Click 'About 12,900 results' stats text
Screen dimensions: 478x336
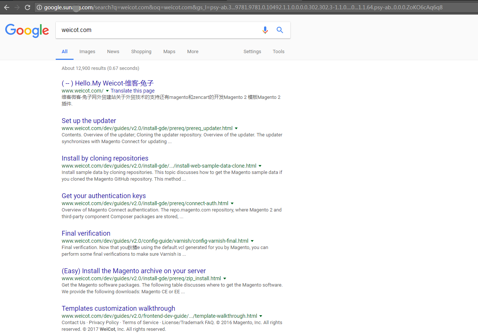tap(100, 68)
